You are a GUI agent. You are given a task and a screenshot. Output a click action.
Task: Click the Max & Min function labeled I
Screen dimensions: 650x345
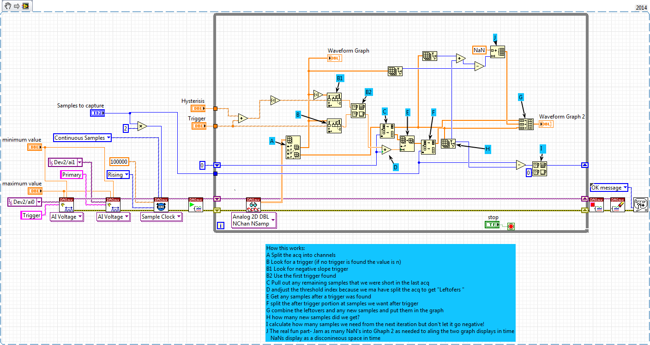pos(540,168)
